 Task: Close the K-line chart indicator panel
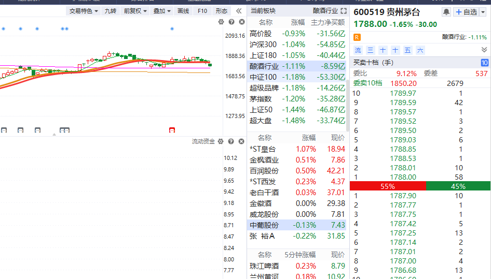point(242,22)
